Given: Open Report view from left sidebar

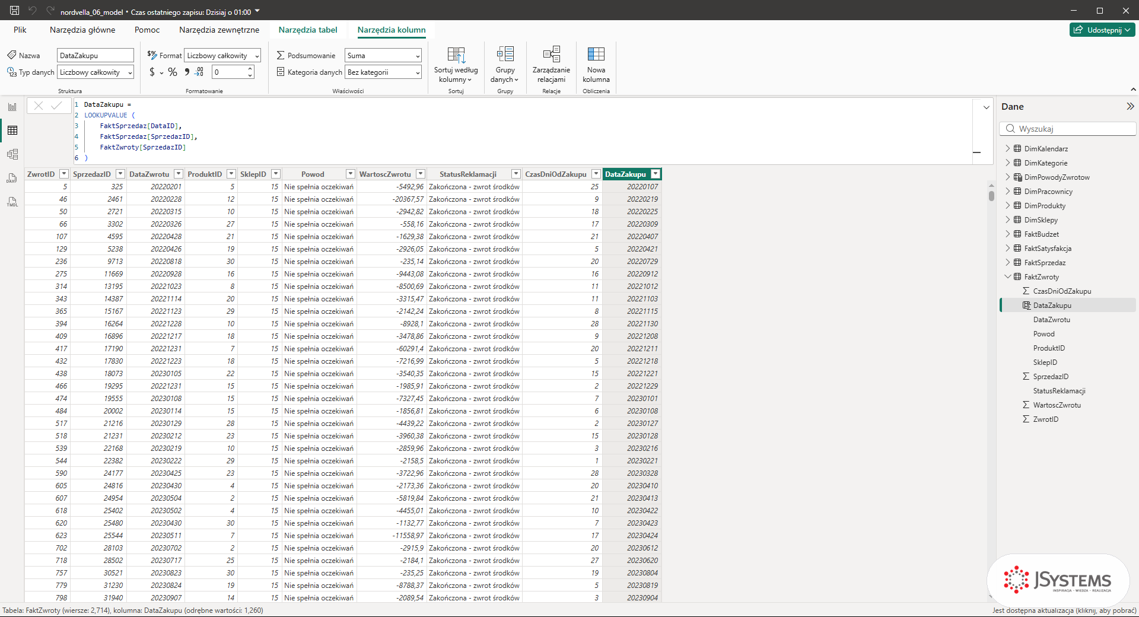Looking at the screenshot, I should (x=12, y=107).
